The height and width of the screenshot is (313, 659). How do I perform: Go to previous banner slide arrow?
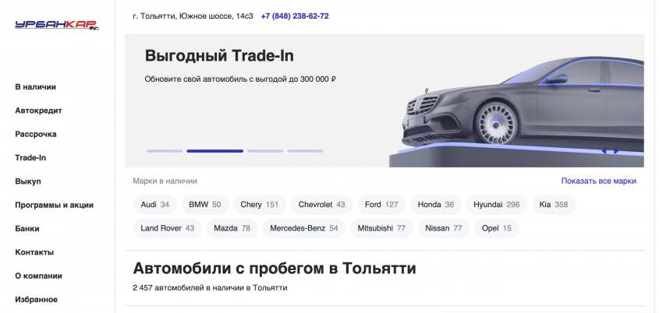coord(604,151)
